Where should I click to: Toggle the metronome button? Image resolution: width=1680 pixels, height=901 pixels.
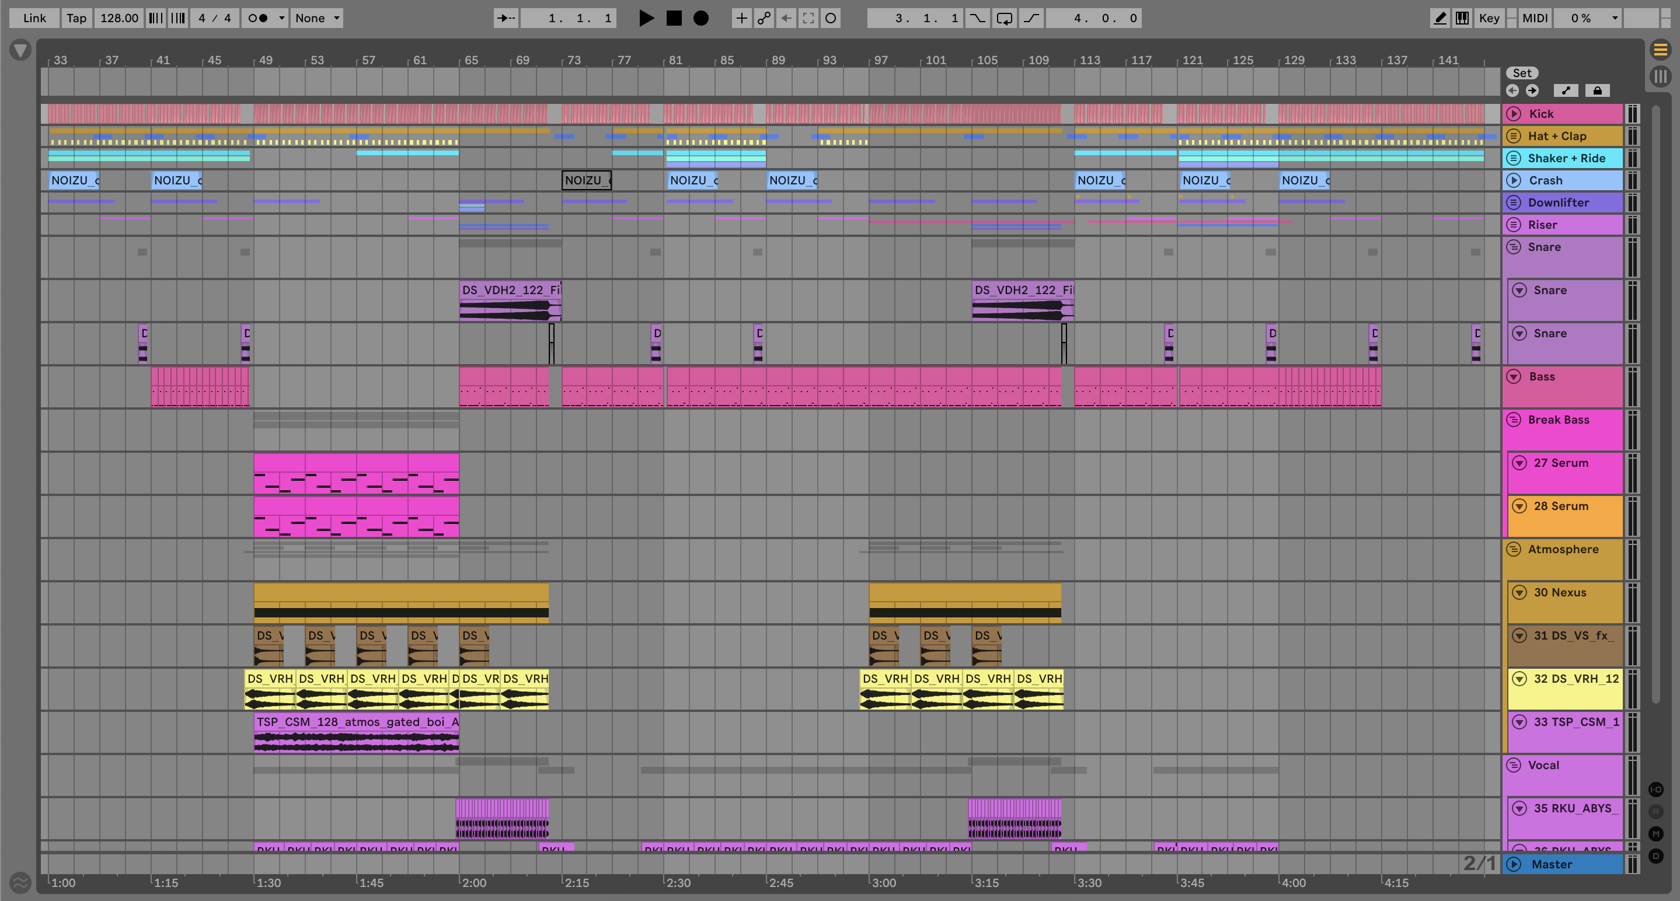click(x=259, y=18)
